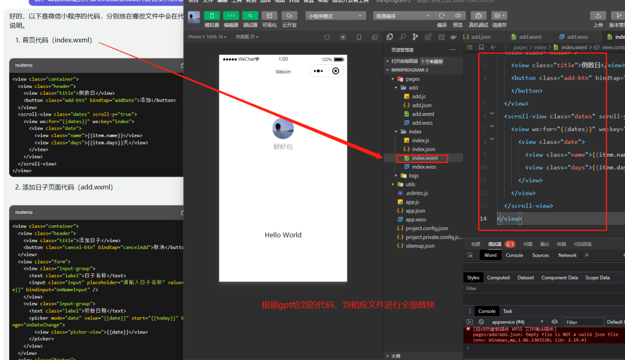The width and height of the screenshot is (625, 360).
Task: Click the element inspector select icon
Action: pyautogui.click(x=470, y=255)
